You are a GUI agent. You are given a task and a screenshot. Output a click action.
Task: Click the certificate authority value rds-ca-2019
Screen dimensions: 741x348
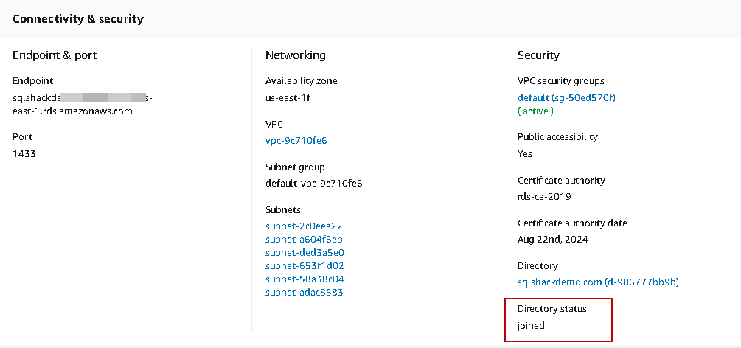point(544,197)
